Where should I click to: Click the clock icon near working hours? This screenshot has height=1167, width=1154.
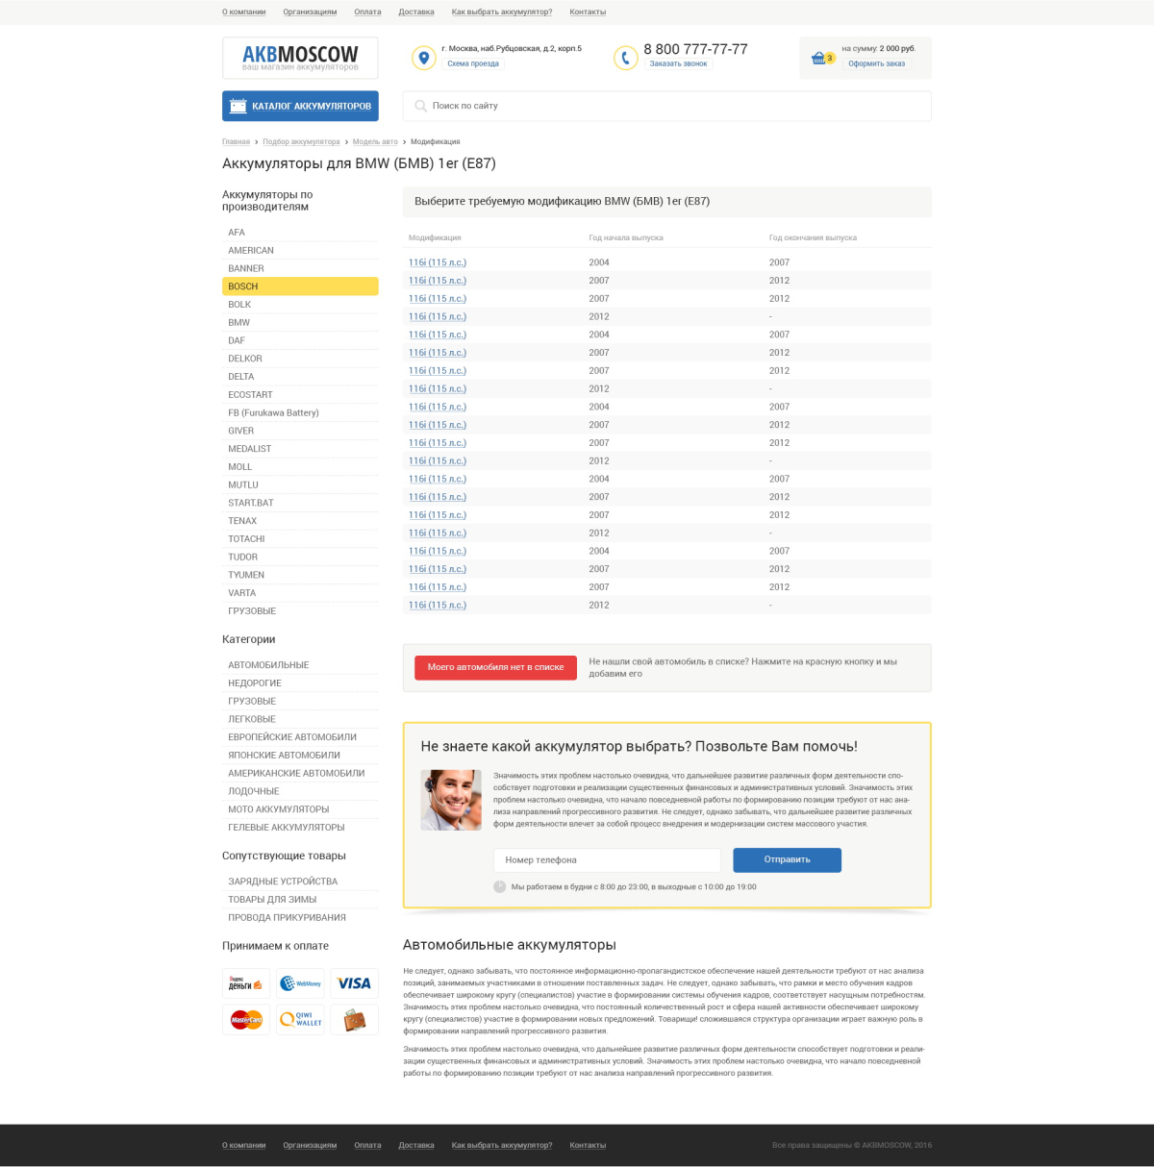(499, 886)
